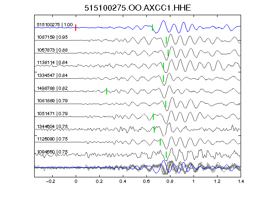Click green pick on trace 1334547
This screenshot has height=199, width=266.
pyautogui.click(x=163, y=78)
